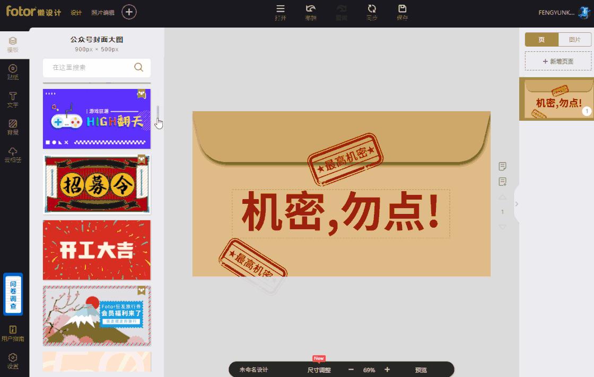This screenshot has width=594, height=377.
Task: Click 预览 preview button
Action: click(421, 370)
